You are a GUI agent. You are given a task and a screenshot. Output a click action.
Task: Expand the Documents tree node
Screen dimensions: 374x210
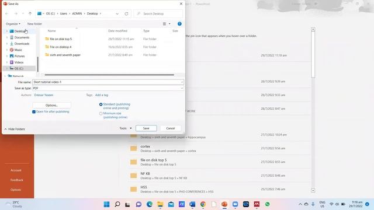[6, 37]
